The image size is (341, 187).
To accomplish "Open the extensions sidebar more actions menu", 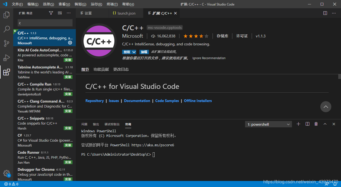I will tap(69, 13).
